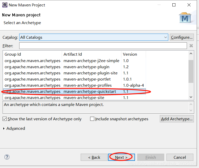199x168 pixels.
Task: Click the Add Archetype... button
Action: [177, 119]
